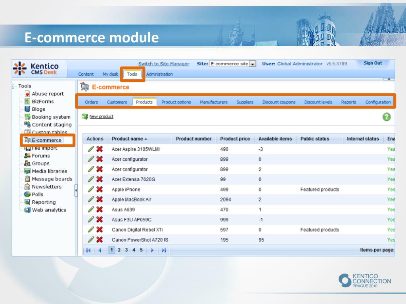This screenshot has height=304, width=406.
Task: Open the Suppliers tab
Action: click(245, 102)
